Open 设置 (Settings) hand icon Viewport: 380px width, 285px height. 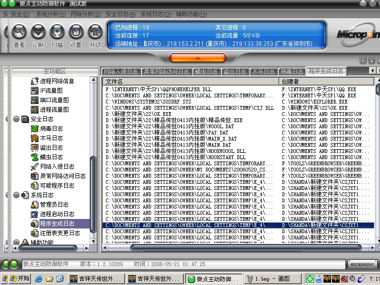(x=76, y=36)
